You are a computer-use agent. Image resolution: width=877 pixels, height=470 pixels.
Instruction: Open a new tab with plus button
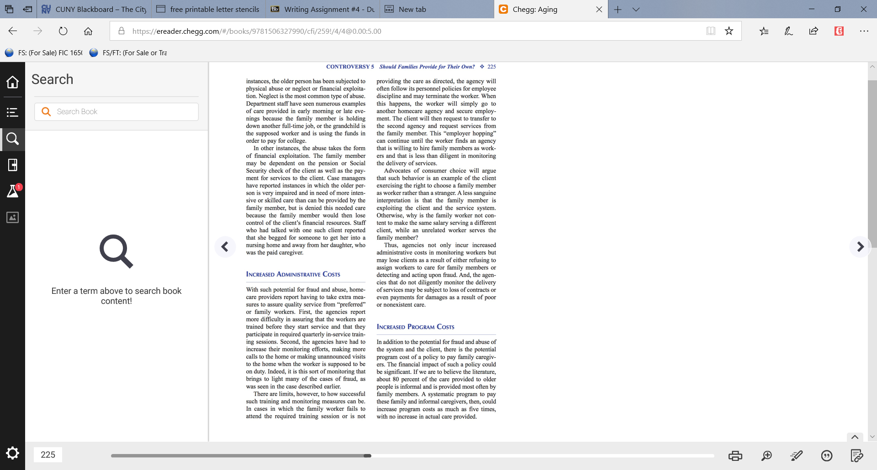(618, 9)
